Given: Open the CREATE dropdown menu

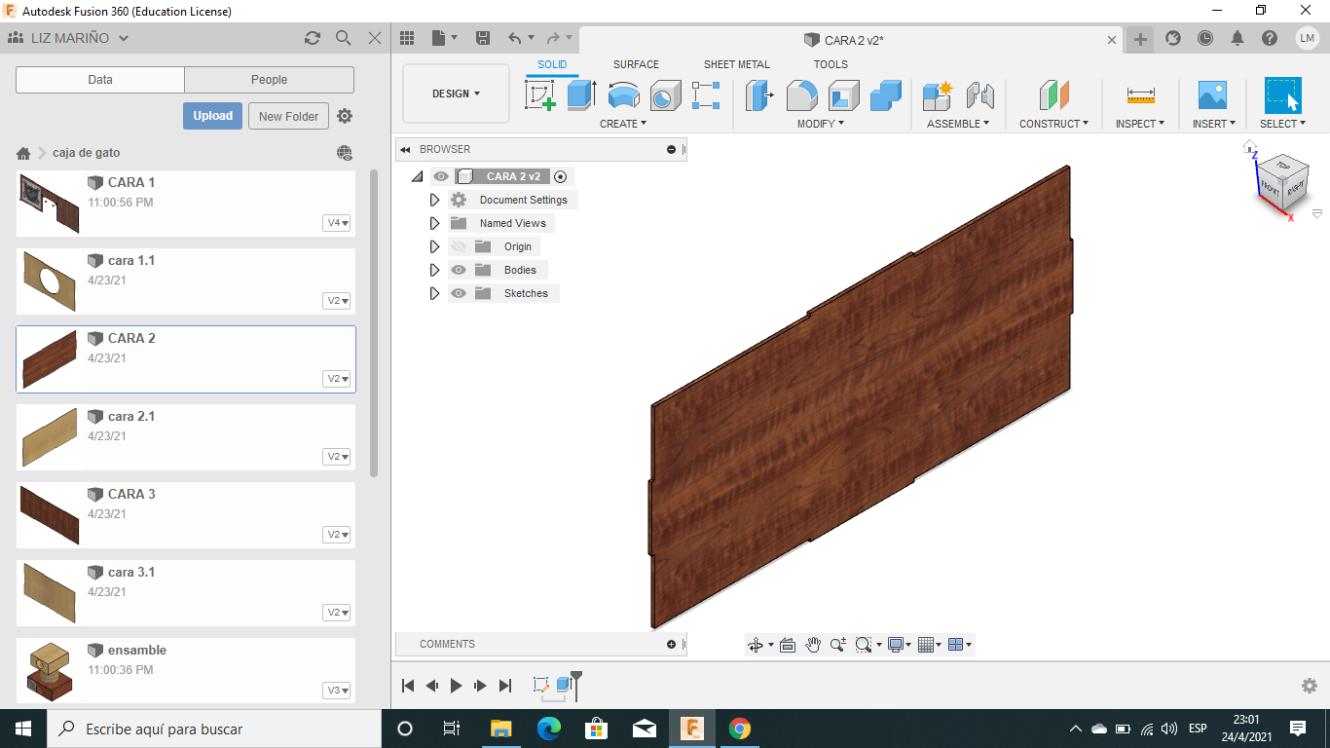Looking at the screenshot, I should tap(623, 124).
